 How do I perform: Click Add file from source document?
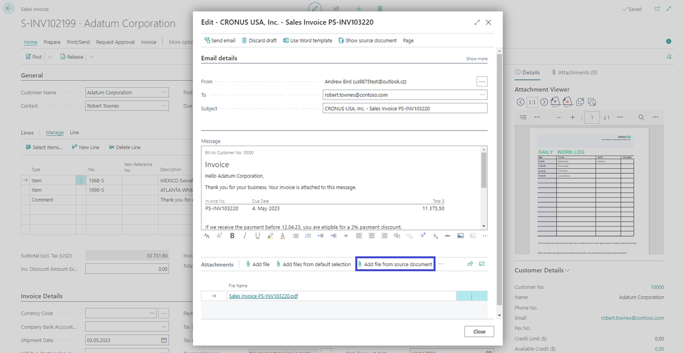(x=395, y=264)
